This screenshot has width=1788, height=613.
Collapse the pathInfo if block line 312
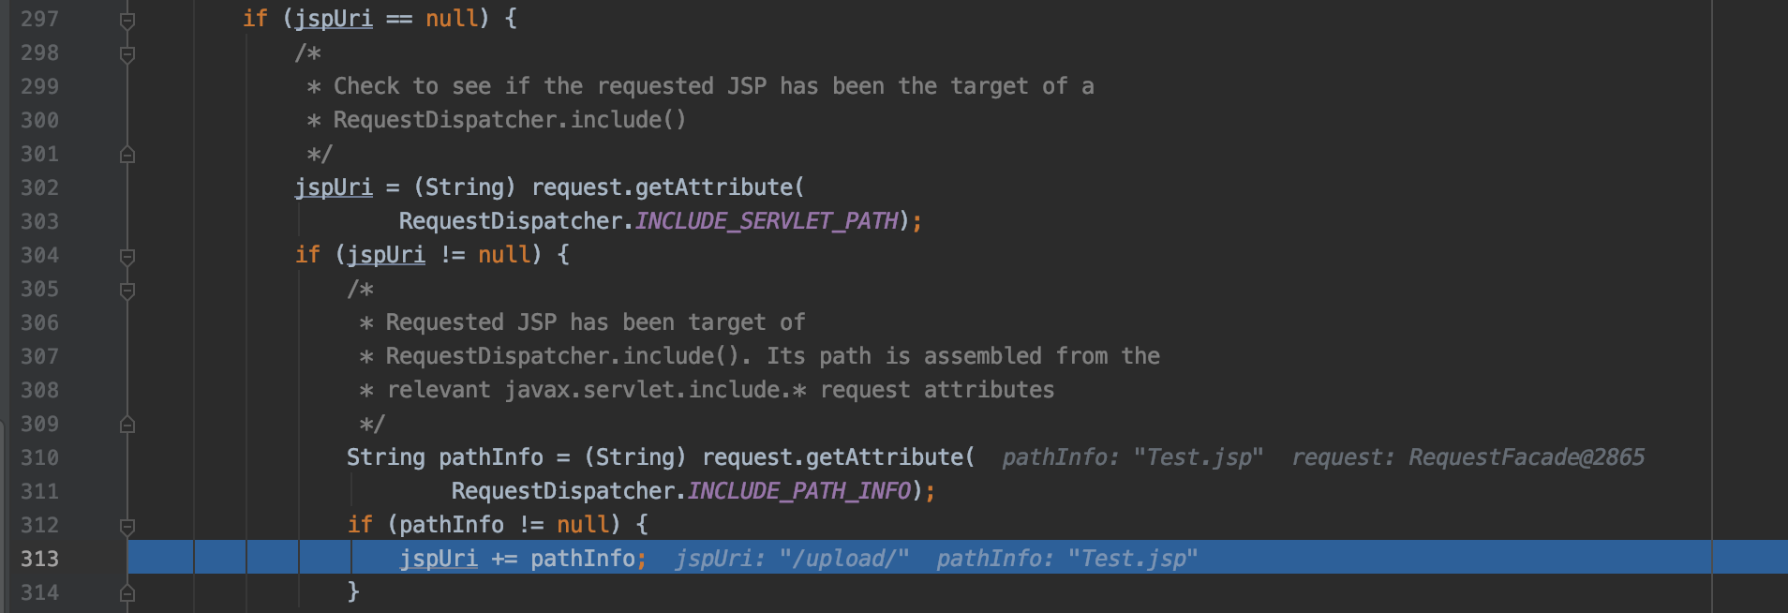click(x=127, y=526)
